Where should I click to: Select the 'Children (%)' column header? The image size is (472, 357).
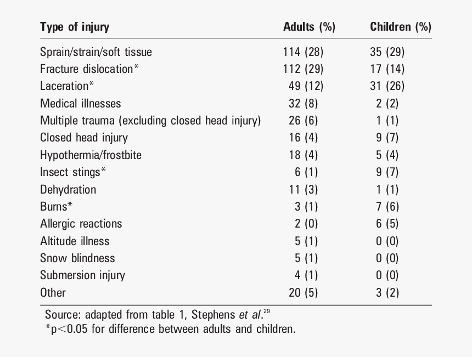[x=401, y=27]
